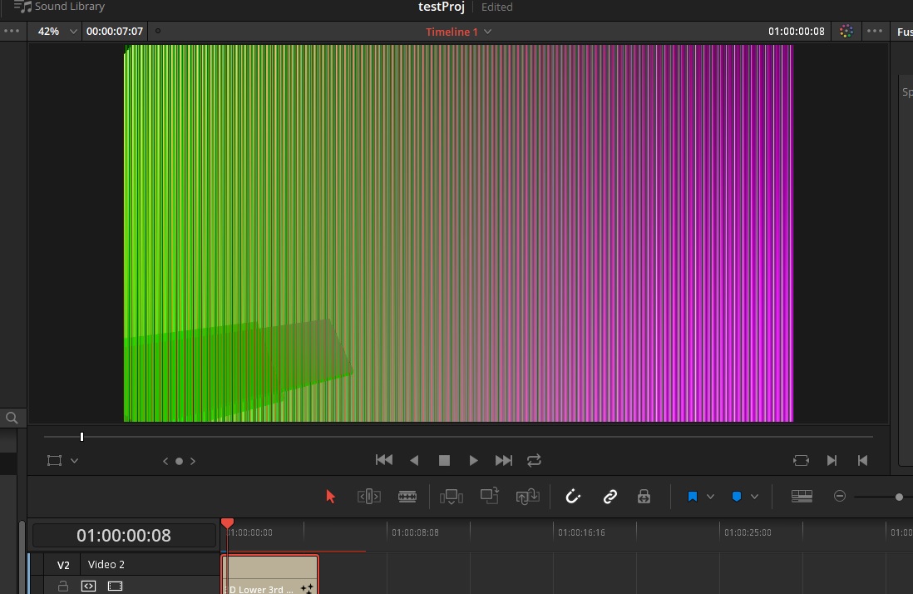Go to next keyframe arrow
The image size is (913, 594).
193,461
